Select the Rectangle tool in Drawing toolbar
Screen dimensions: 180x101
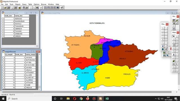click(163, 37)
